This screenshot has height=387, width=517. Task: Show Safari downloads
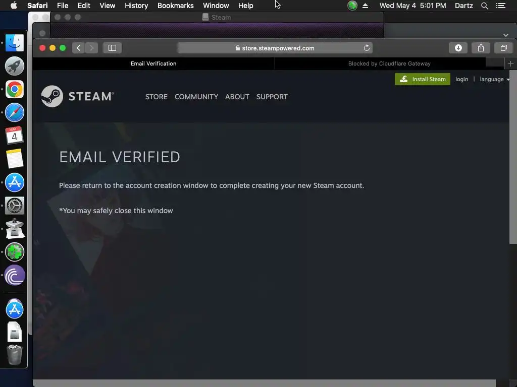458,48
